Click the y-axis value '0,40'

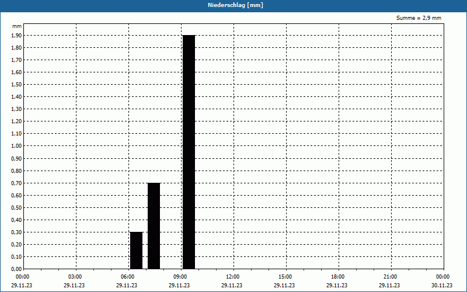(x=16, y=220)
